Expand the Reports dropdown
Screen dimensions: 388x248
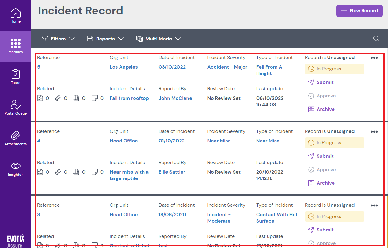click(x=105, y=39)
